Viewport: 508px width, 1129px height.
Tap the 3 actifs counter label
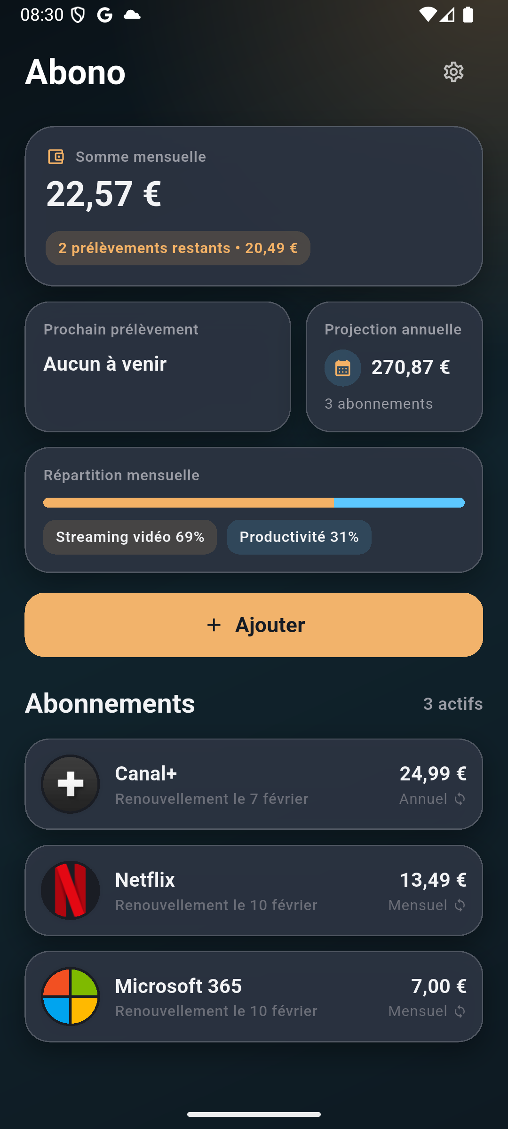452,704
